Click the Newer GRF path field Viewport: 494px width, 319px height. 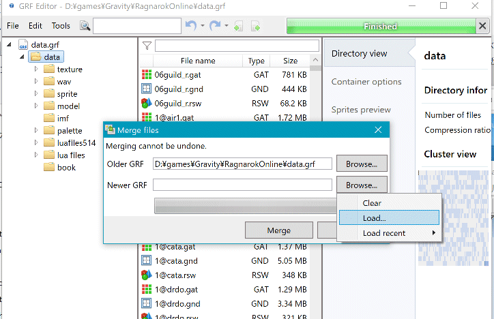tap(242, 185)
